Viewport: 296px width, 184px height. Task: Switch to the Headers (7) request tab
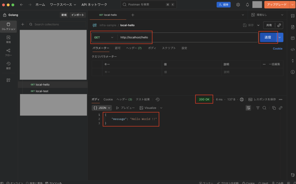134,48
